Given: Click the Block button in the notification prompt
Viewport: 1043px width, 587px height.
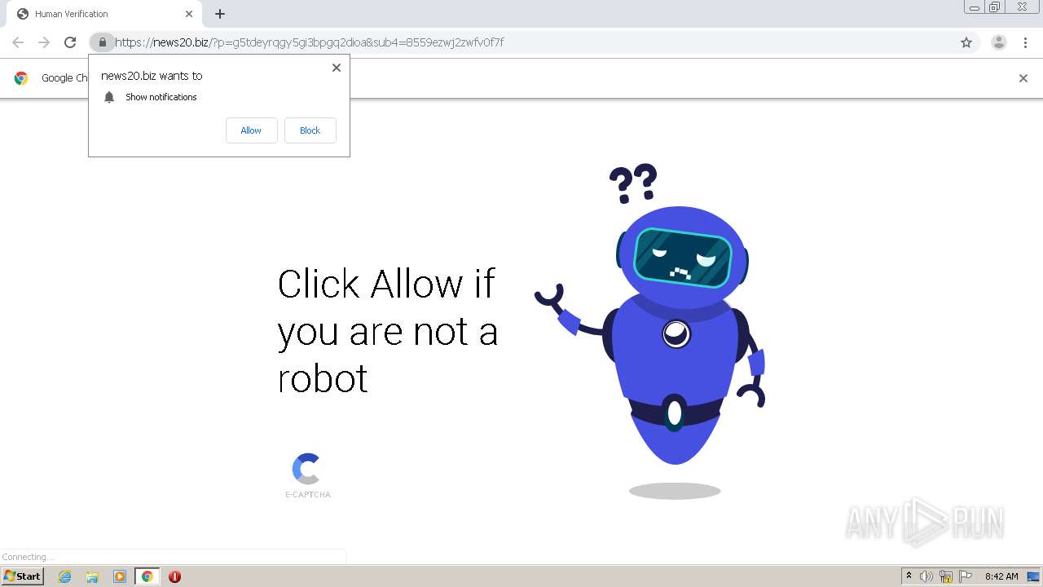Looking at the screenshot, I should tap(310, 130).
